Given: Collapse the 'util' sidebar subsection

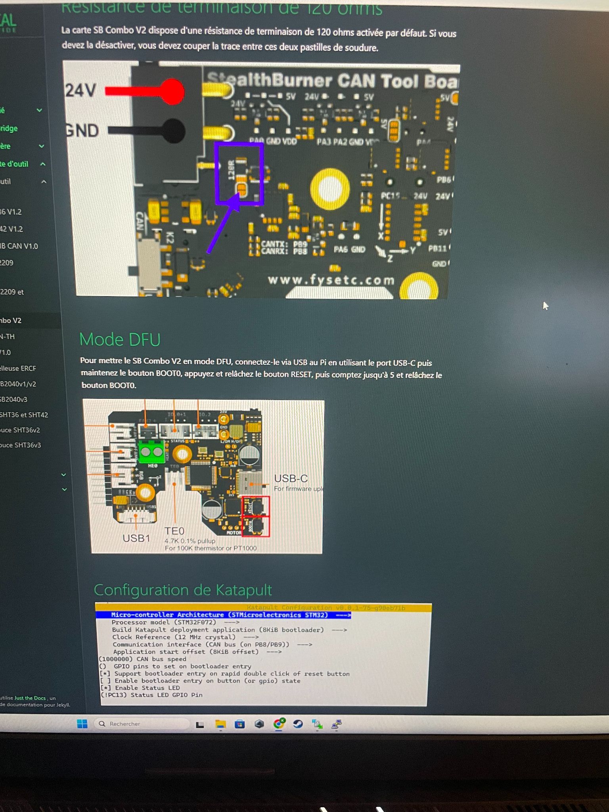Looking at the screenshot, I should click(44, 182).
